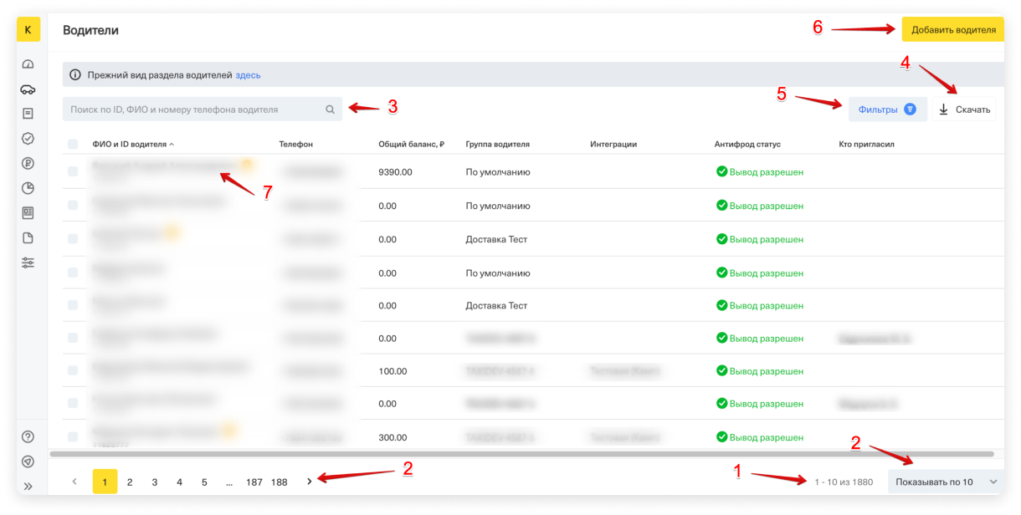This screenshot has width=1021, height=515.
Task: Toggle the select-all checkbox in table header
Action: [x=73, y=144]
